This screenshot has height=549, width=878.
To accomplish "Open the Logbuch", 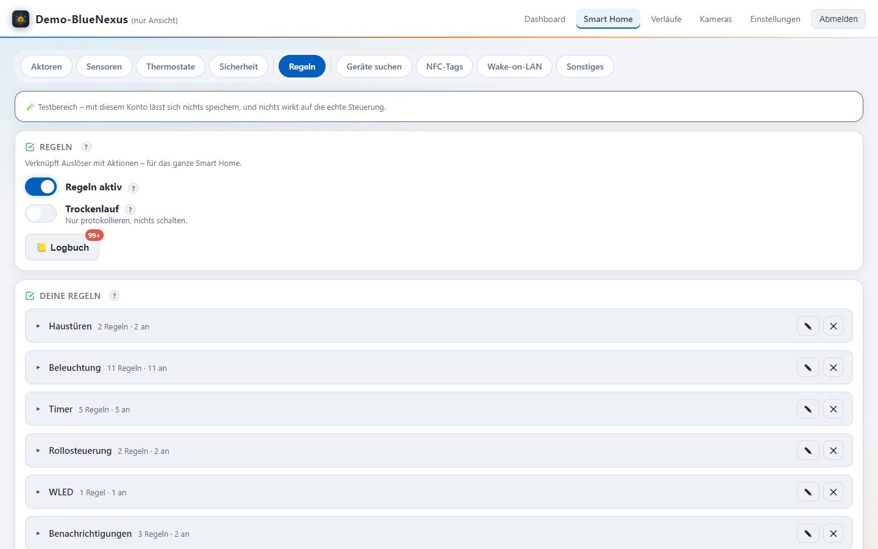I will [x=62, y=247].
